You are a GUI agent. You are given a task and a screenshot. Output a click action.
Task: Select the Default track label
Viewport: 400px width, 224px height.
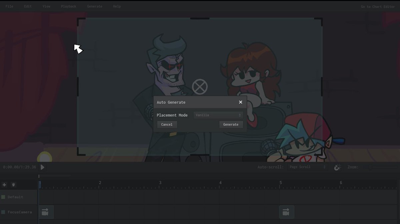click(16, 197)
